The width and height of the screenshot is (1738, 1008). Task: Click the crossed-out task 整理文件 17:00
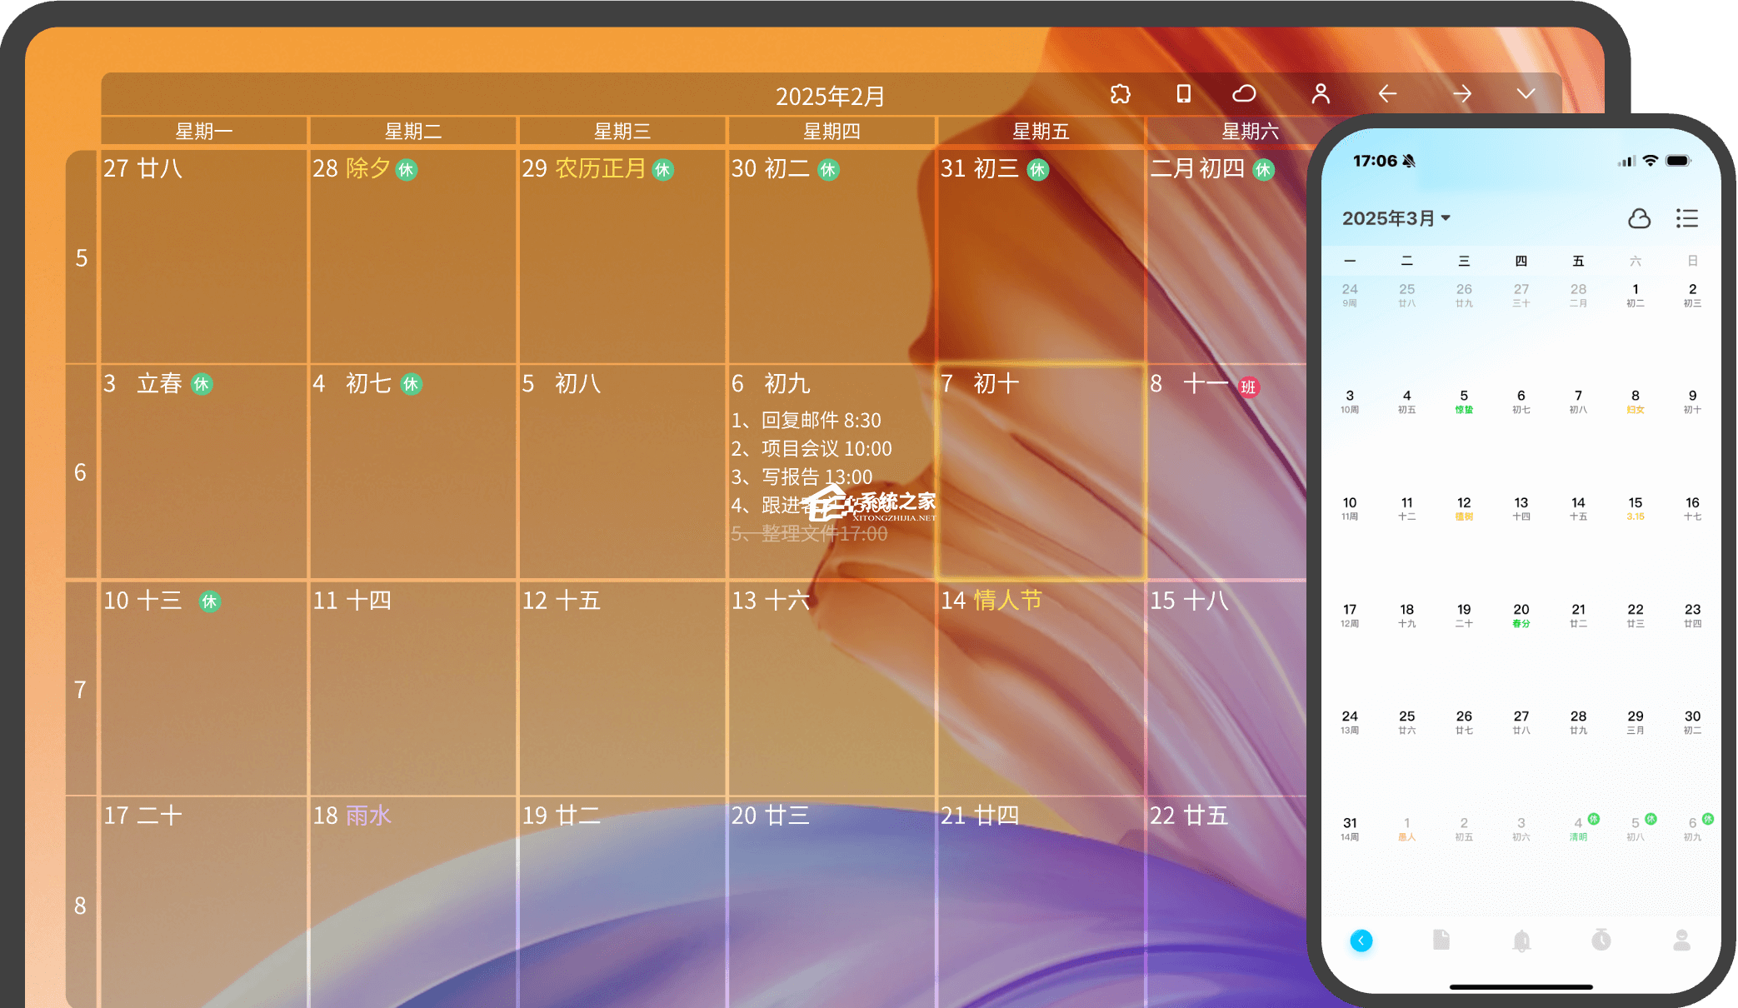(809, 533)
